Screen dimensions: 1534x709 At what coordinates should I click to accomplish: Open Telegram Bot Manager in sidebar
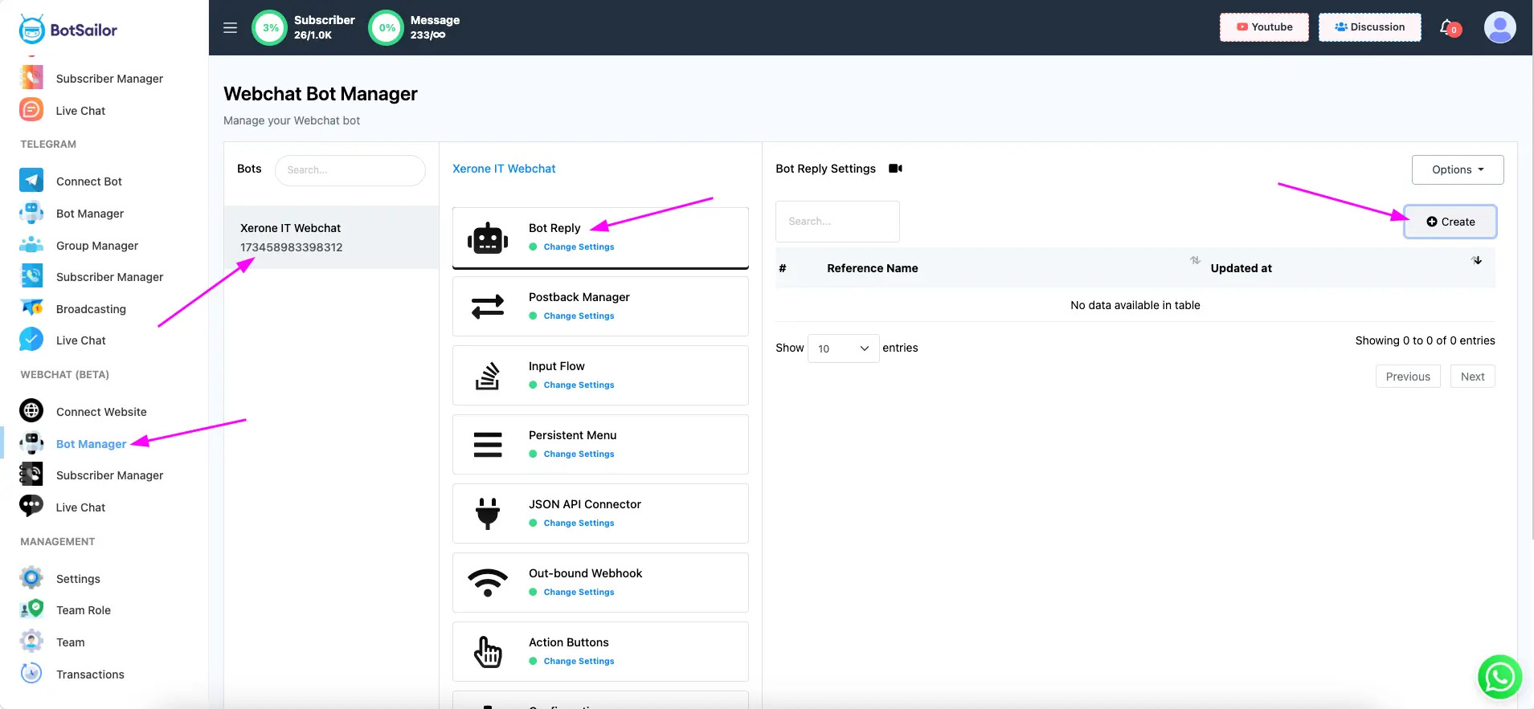[x=90, y=214]
